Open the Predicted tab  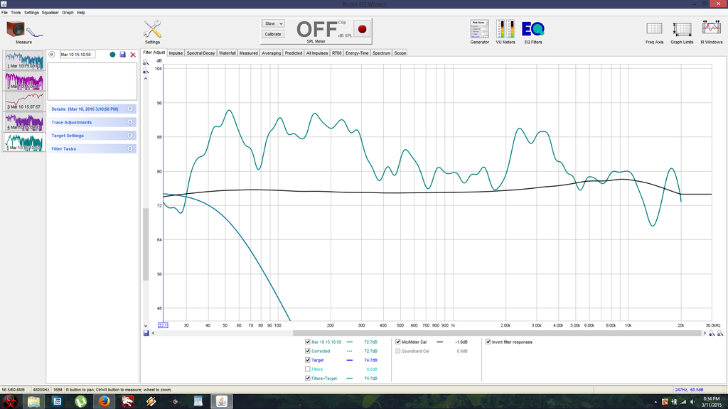(x=294, y=53)
